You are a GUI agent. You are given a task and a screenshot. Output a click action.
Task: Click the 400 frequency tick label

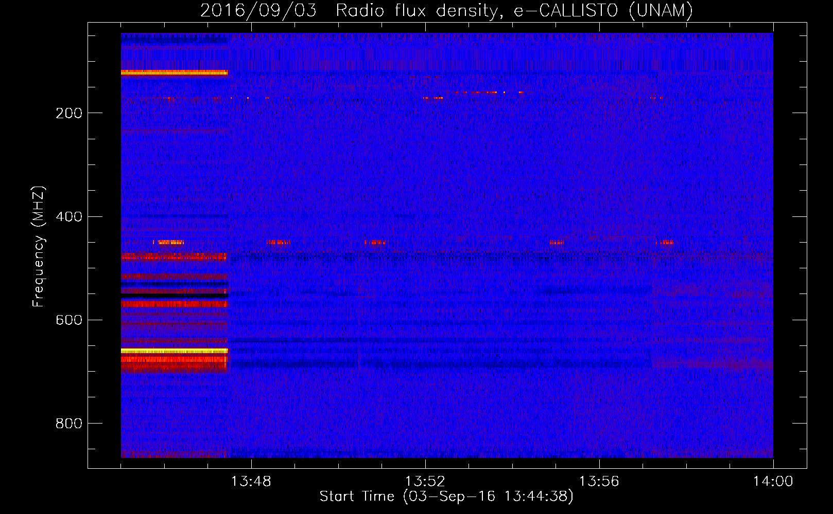69,216
